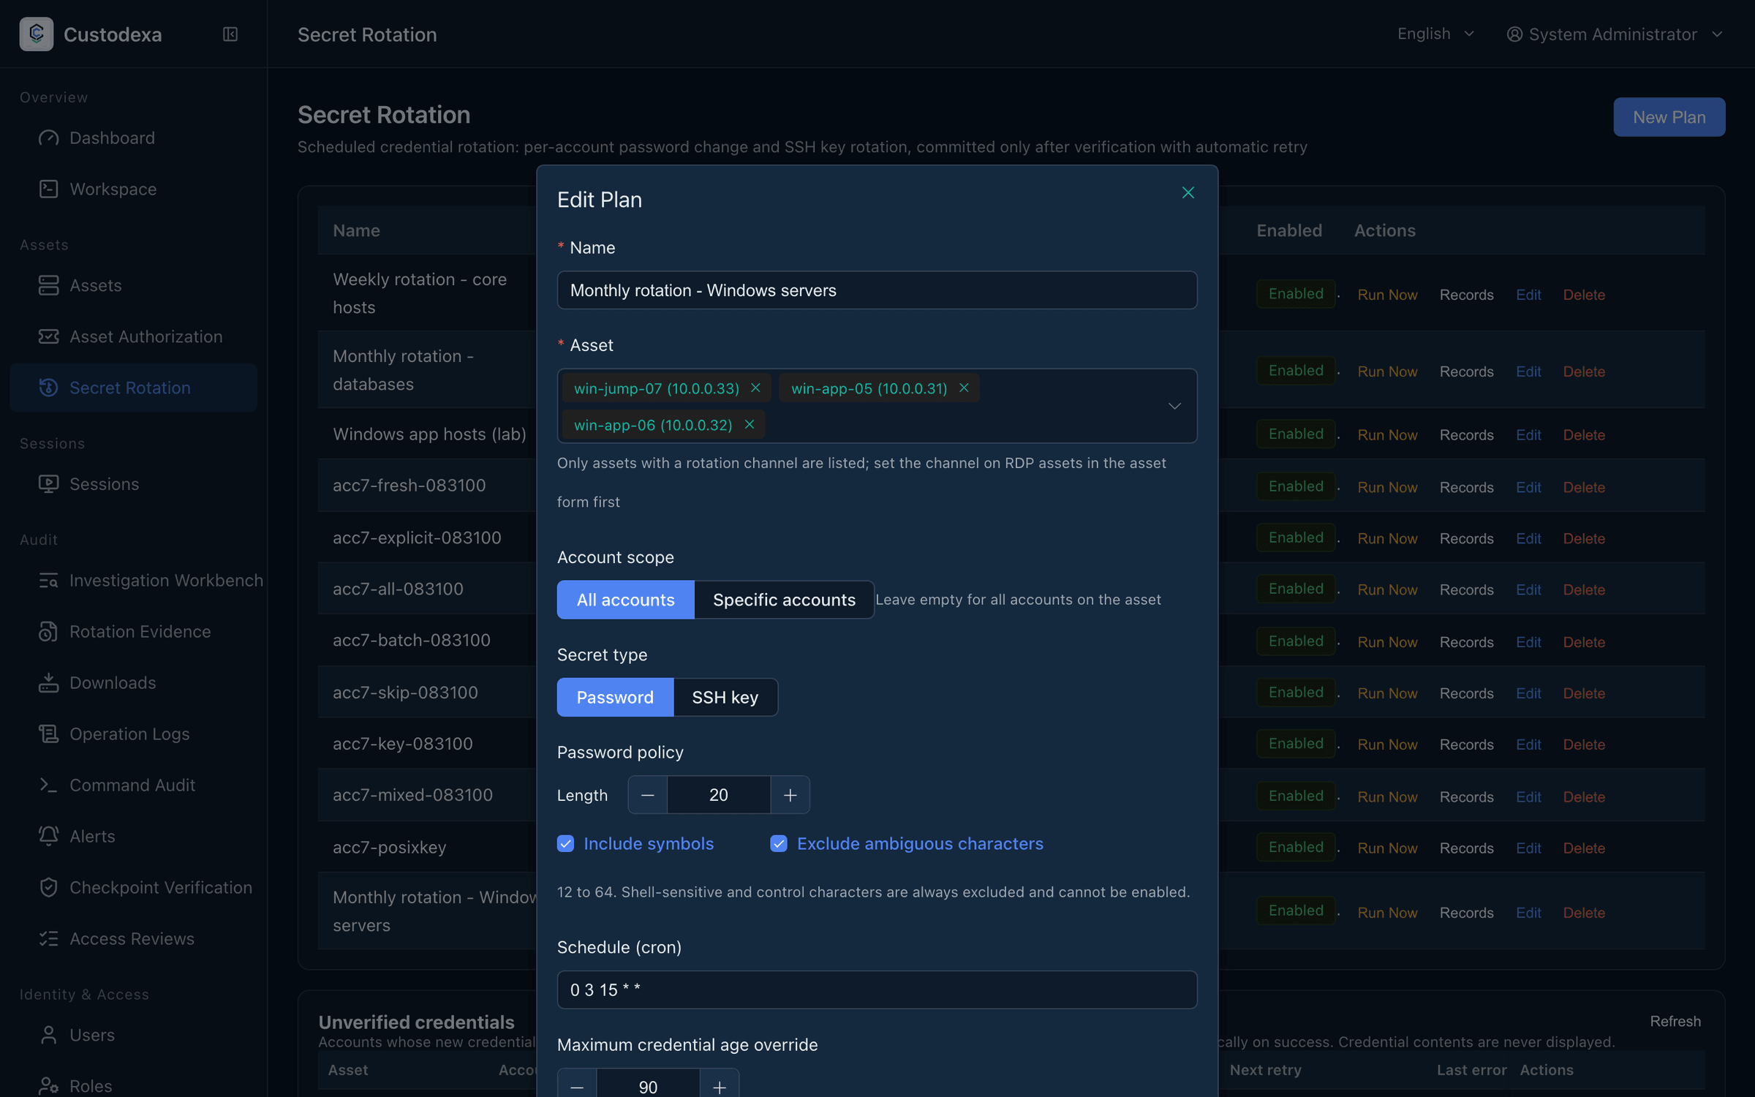
Task: Open Records for Windows app hosts (lab)
Action: click(1466, 434)
